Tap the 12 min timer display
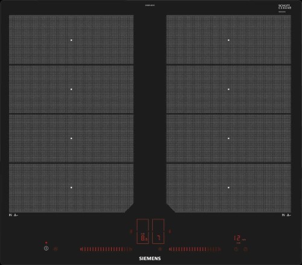302x265 pixels. (x=240, y=238)
